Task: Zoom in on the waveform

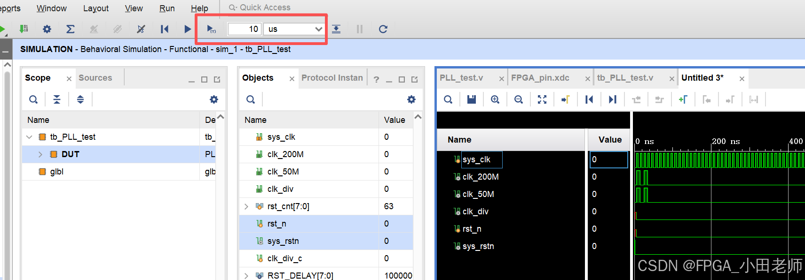Action: coord(495,99)
